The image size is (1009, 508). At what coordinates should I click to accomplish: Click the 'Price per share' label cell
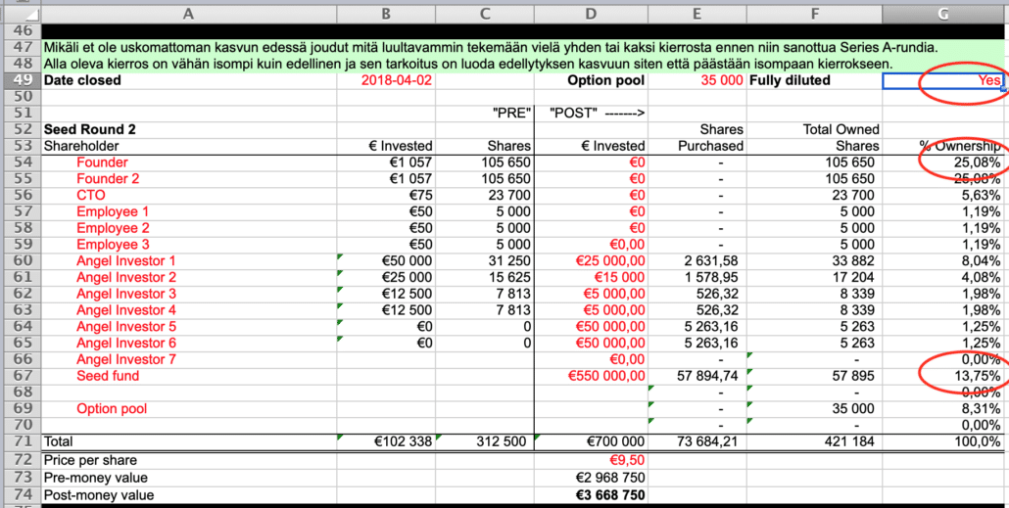click(x=188, y=460)
